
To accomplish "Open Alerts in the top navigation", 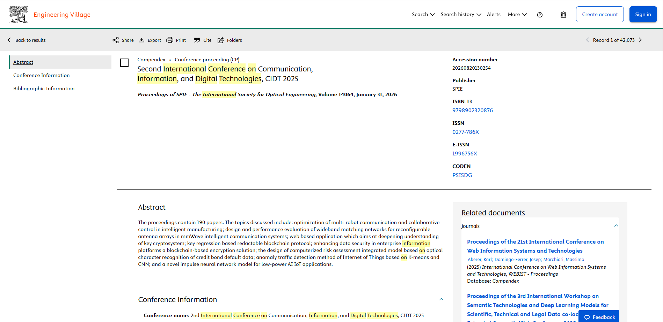I will tap(494, 14).
